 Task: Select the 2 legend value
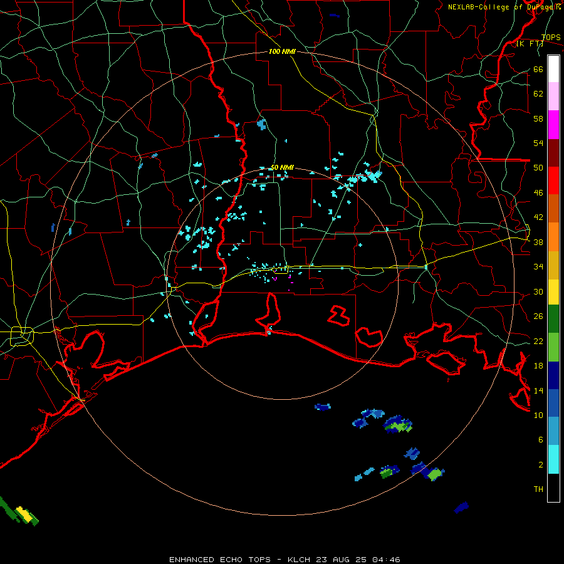(541, 465)
